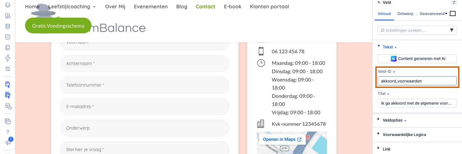Open the Blog menu item
This screenshot has width=462, height=154.
click(182, 6)
